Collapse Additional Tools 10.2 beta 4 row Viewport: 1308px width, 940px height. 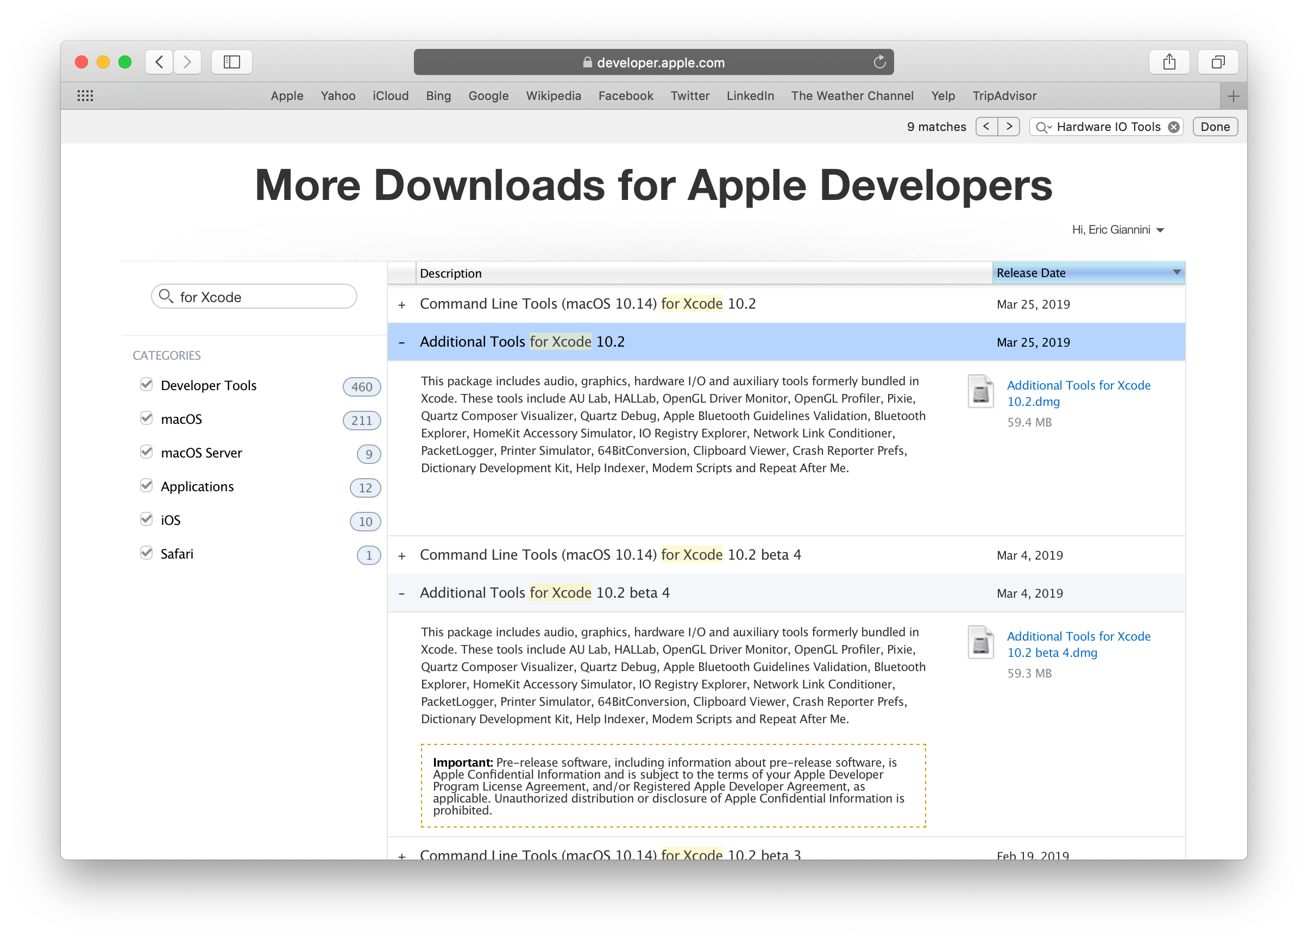pos(402,594)
